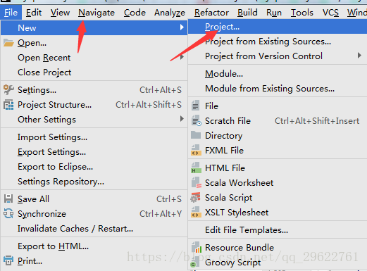Click the Groovy Script icon

[x=195, y=262]
